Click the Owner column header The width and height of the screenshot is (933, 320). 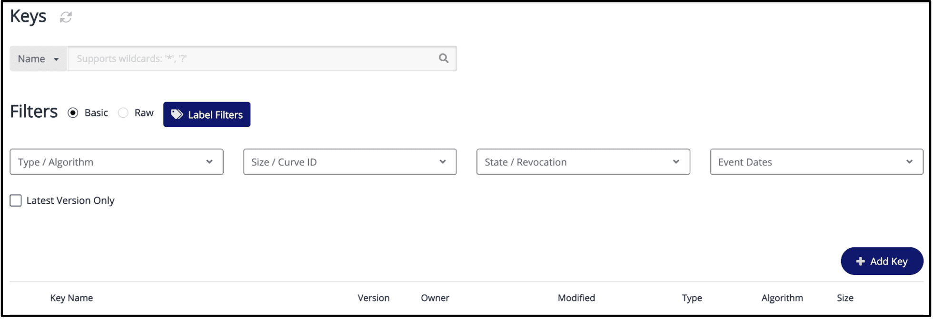(435, 298)
